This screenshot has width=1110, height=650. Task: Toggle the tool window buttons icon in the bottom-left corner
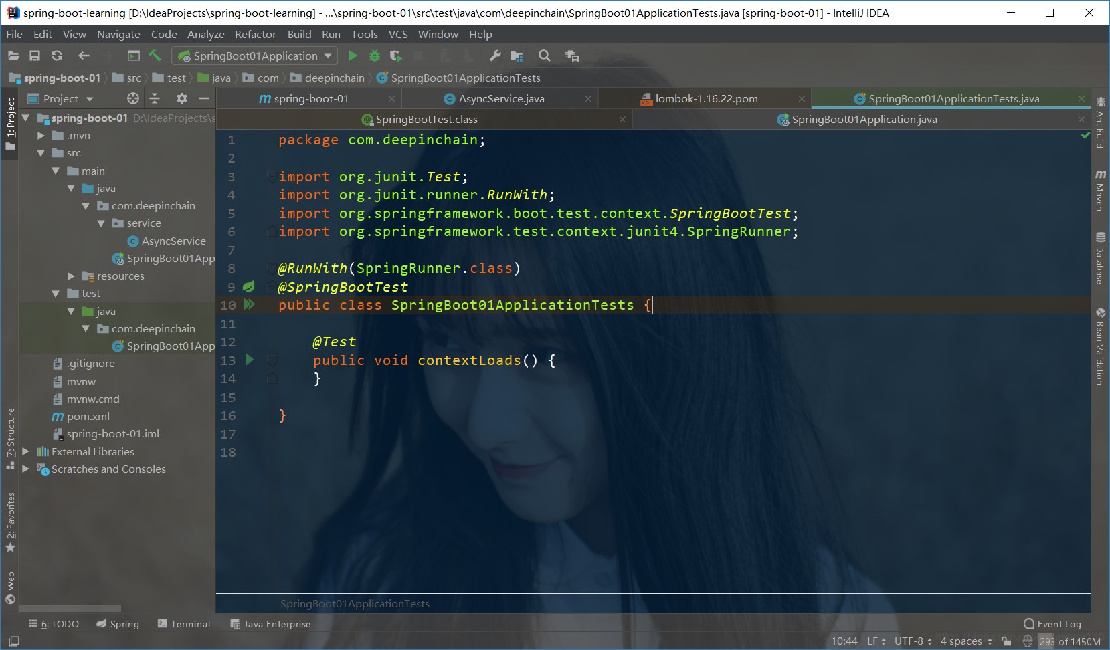pyautogui.click(x=13, y=641)
